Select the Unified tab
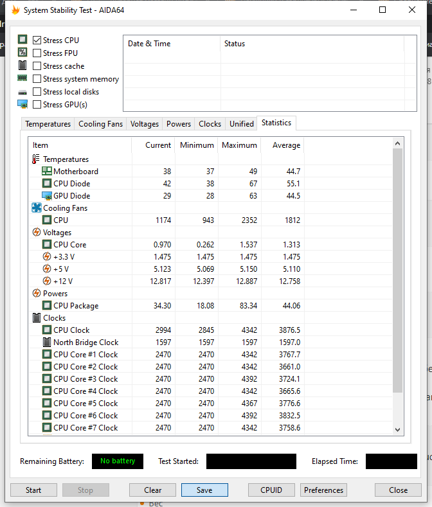 coord(242,124)
